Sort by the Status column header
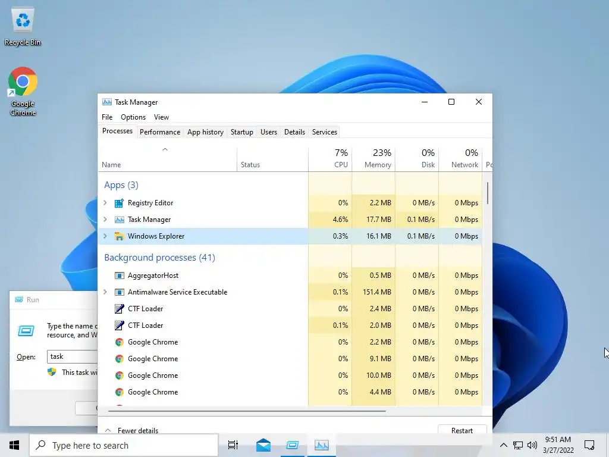The width and height of the screenshot is (609, 457). pyautogui.click(x=272, y=159)
